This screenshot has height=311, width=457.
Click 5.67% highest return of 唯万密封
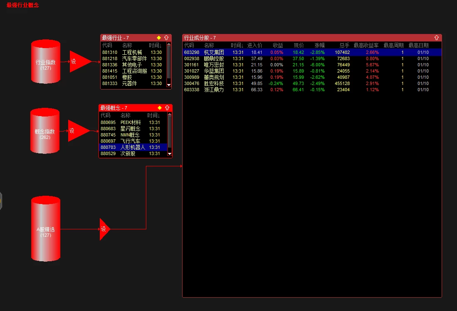[x=373, y=65]
